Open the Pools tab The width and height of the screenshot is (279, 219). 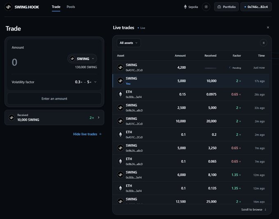tap(71, 7)
